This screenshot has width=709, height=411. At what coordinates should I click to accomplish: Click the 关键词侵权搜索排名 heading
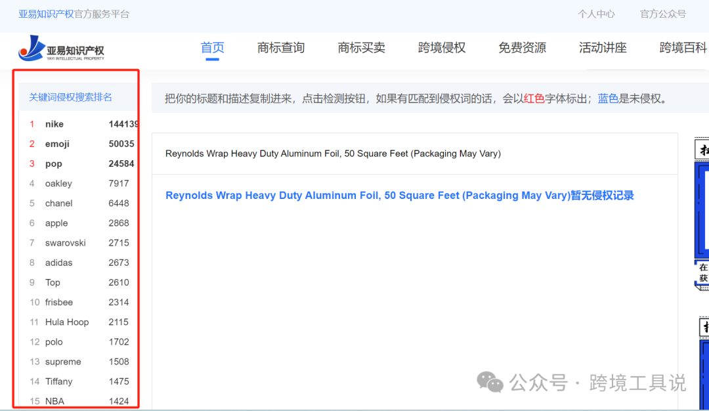[x=70, y=97]
